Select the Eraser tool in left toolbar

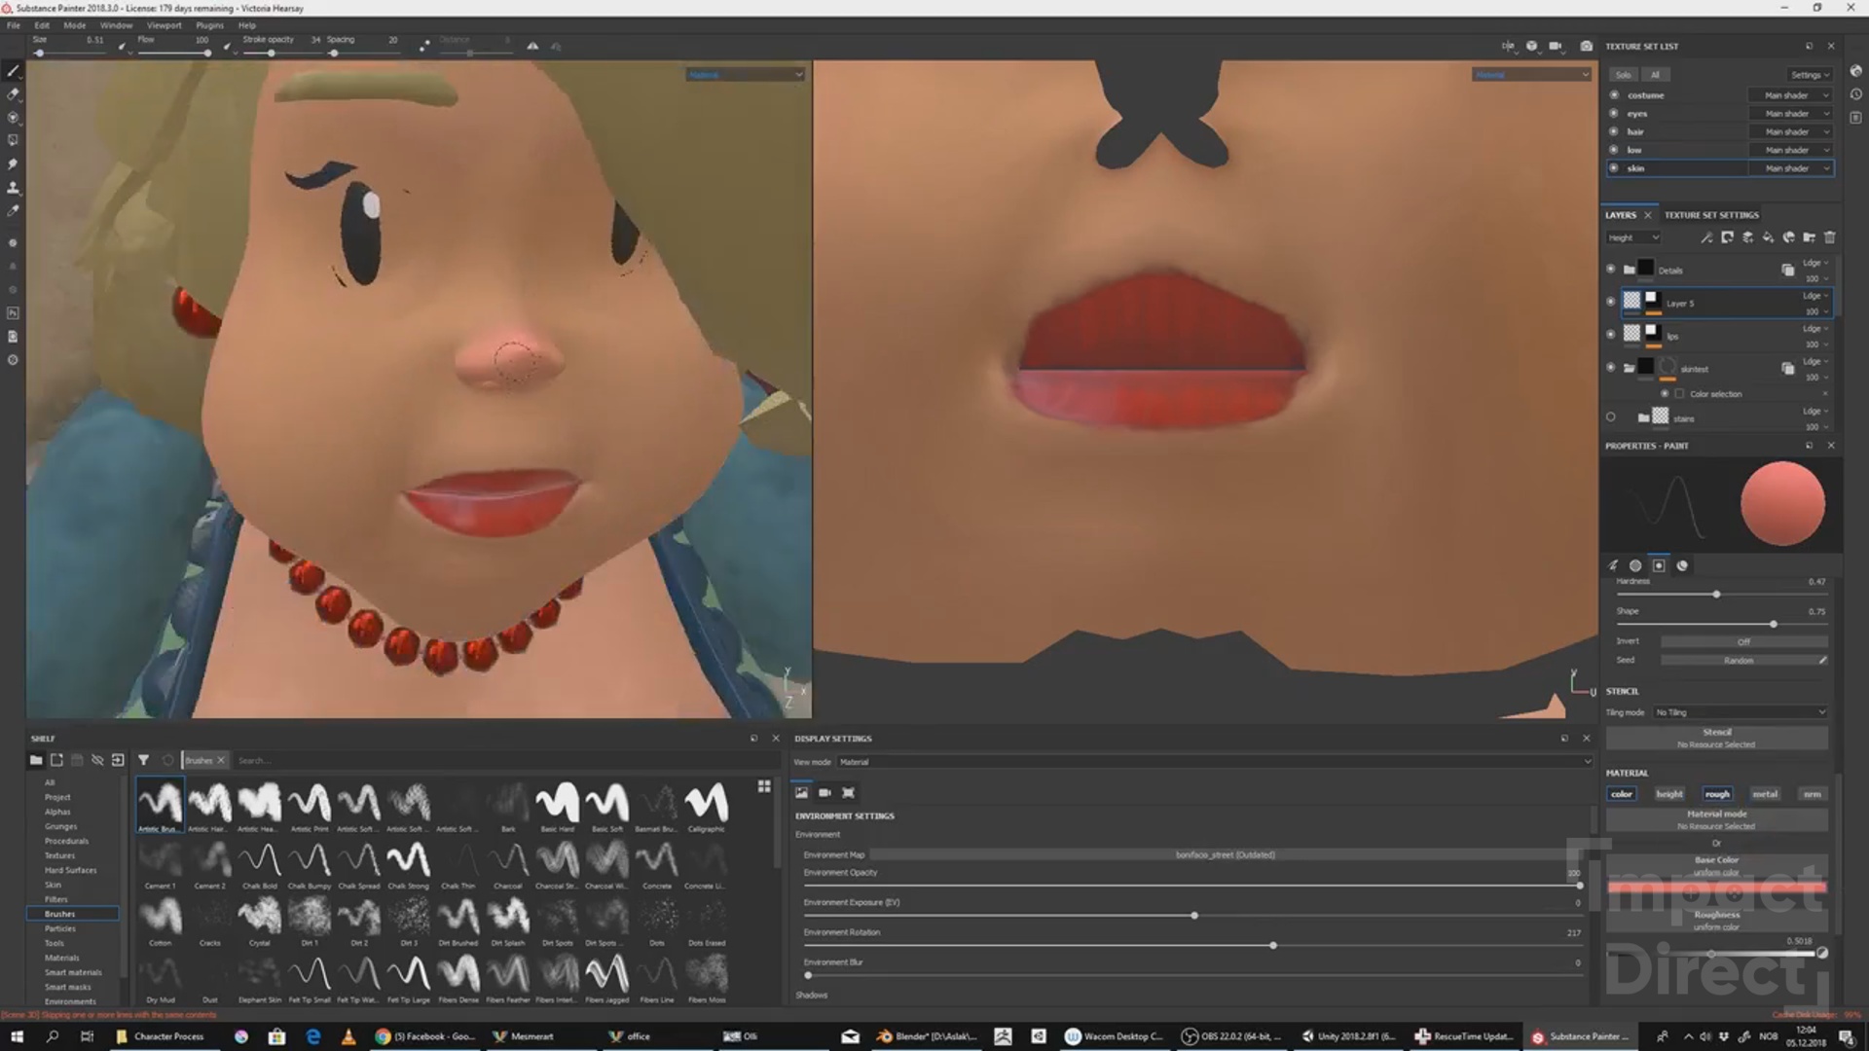(x=13, y=94)
